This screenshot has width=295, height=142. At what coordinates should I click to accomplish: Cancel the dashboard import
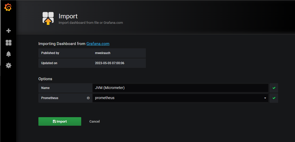94,122
